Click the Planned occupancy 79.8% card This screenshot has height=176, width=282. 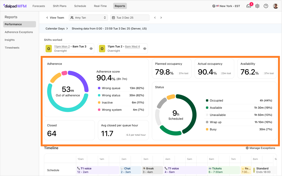pos(172,69)
